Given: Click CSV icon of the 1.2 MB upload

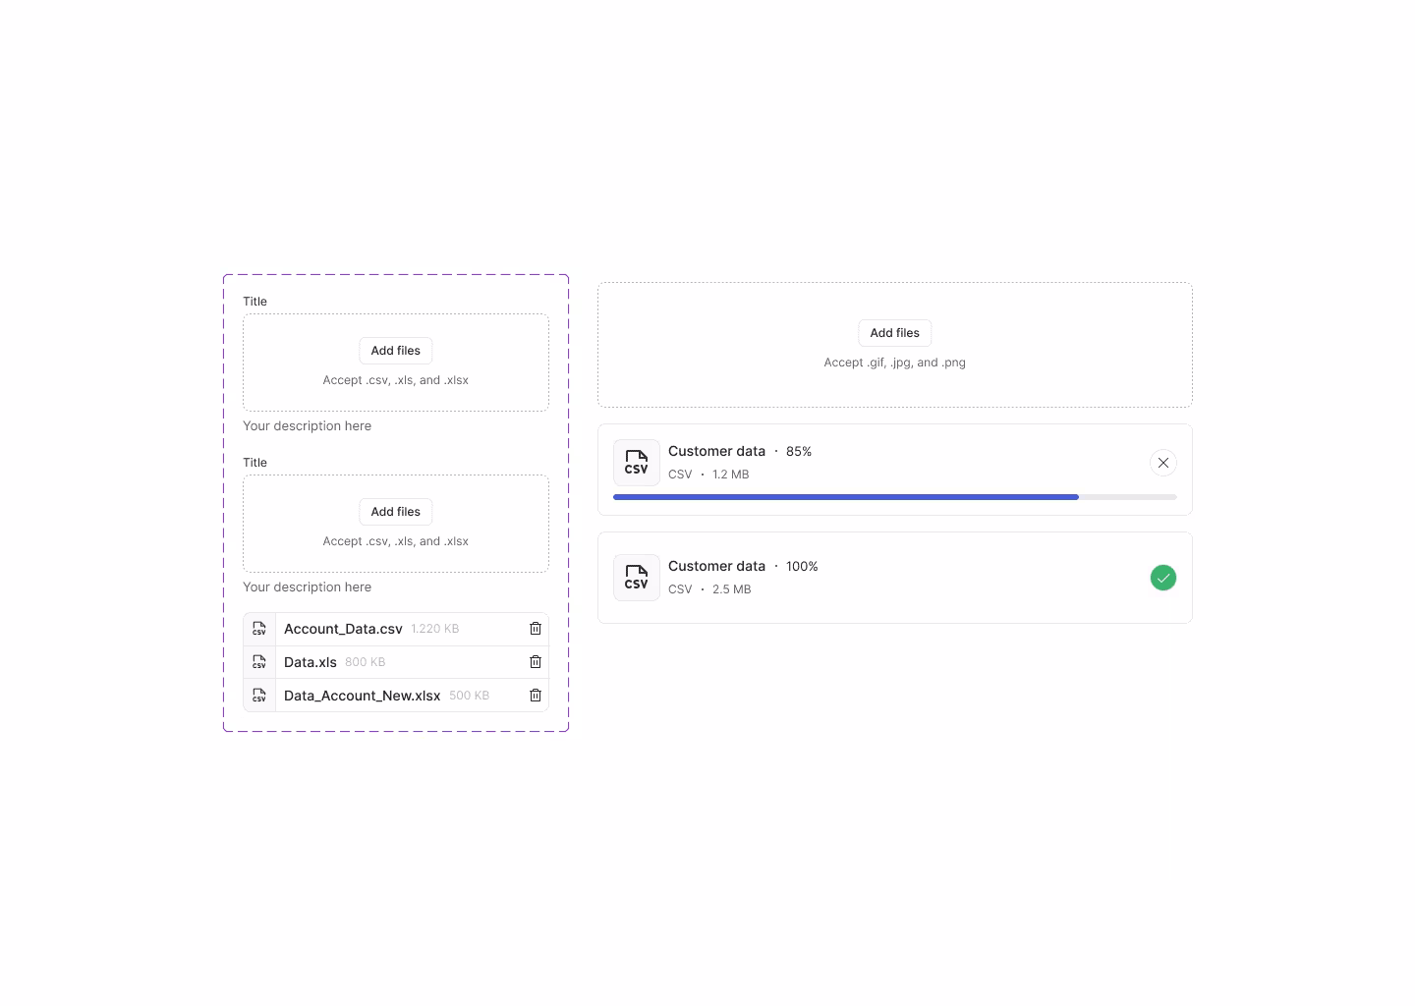Looking at the screenshot, I should pos(637,463).
